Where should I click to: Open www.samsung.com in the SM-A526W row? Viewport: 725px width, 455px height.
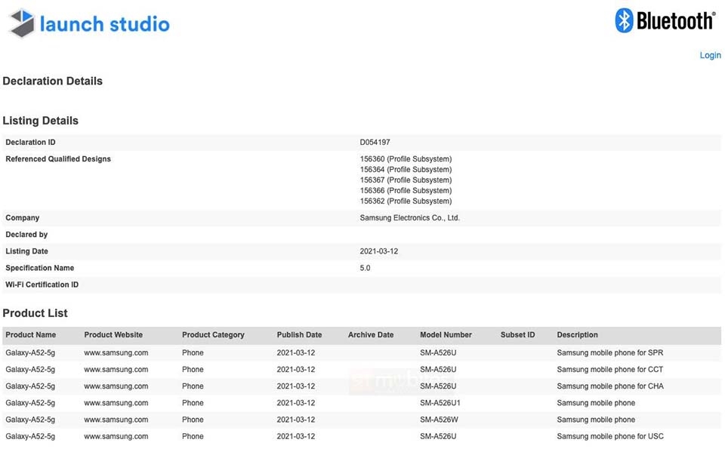coord(116,420)
